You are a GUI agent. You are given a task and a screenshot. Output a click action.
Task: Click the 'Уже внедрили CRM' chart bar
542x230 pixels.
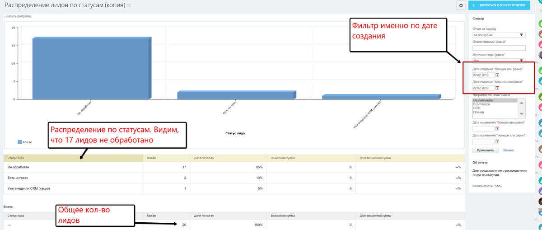click(x=381, y=97)
